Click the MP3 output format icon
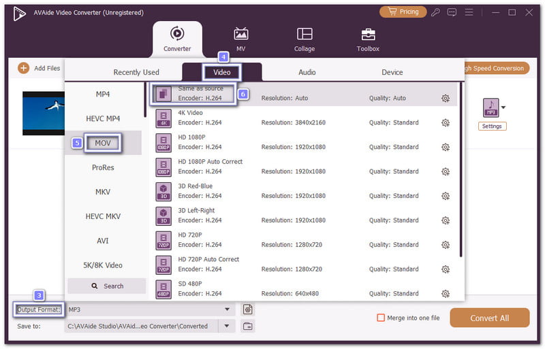The width and height of the screenshot is (545, 349). tap(490, 107)
